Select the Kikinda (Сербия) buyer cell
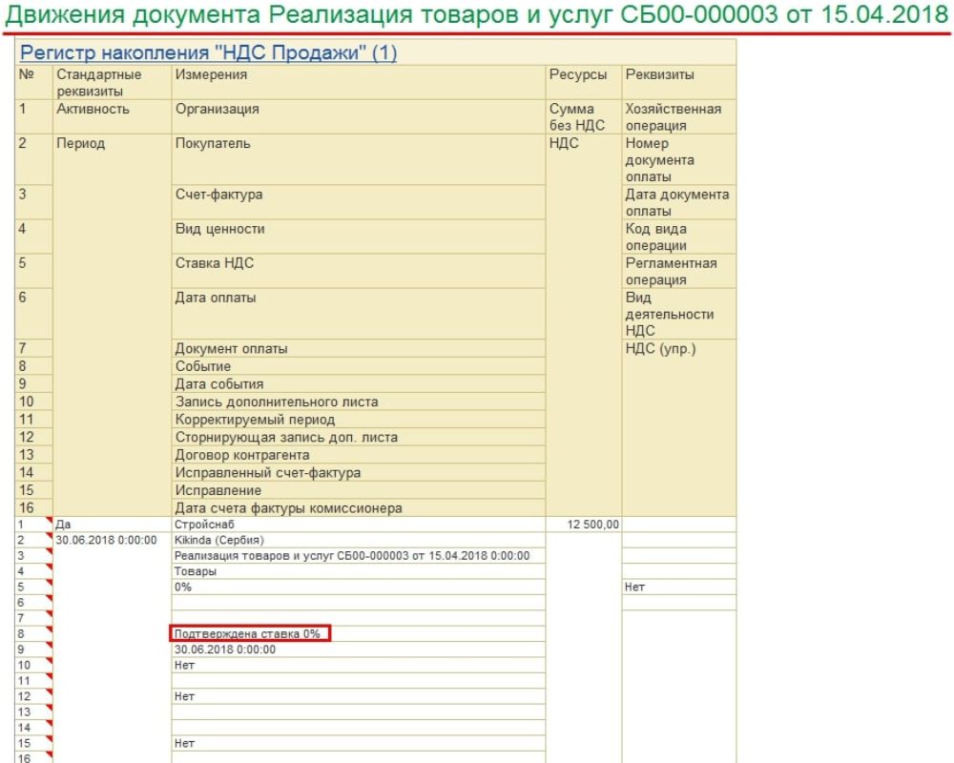This screenshot has width=954, height=763. [x=359, y=541]
